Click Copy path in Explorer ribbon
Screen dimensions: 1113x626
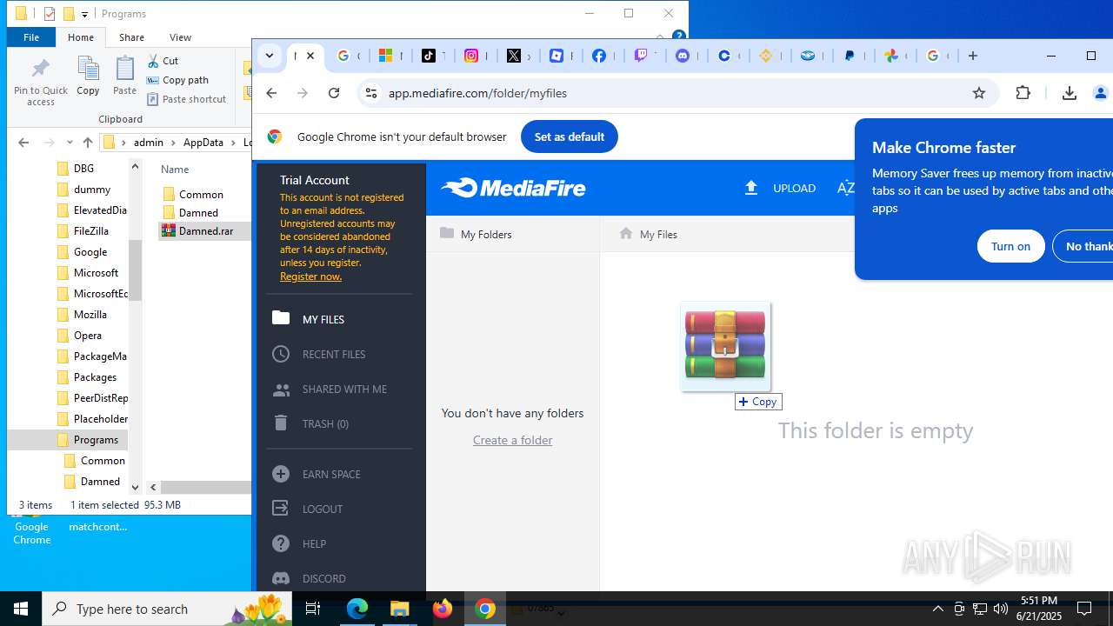178,80
